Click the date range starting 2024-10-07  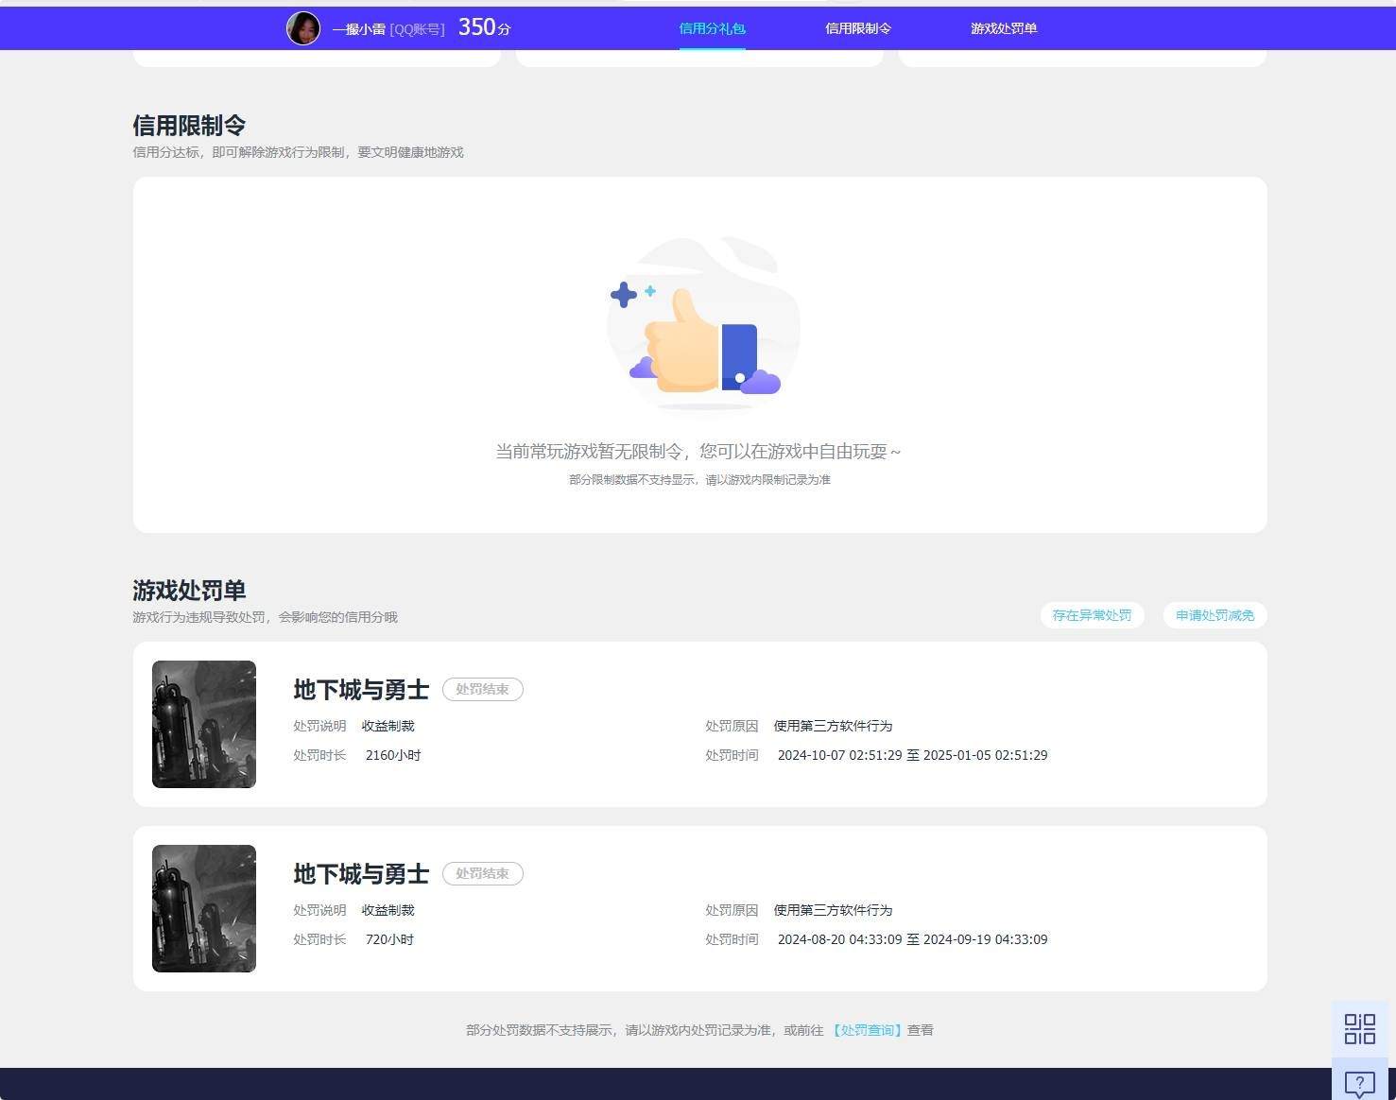pyautogui.click(x=912, y=755)
